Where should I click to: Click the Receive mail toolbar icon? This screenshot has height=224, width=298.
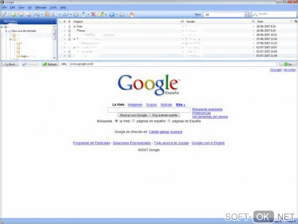click(x=83, y=14)
